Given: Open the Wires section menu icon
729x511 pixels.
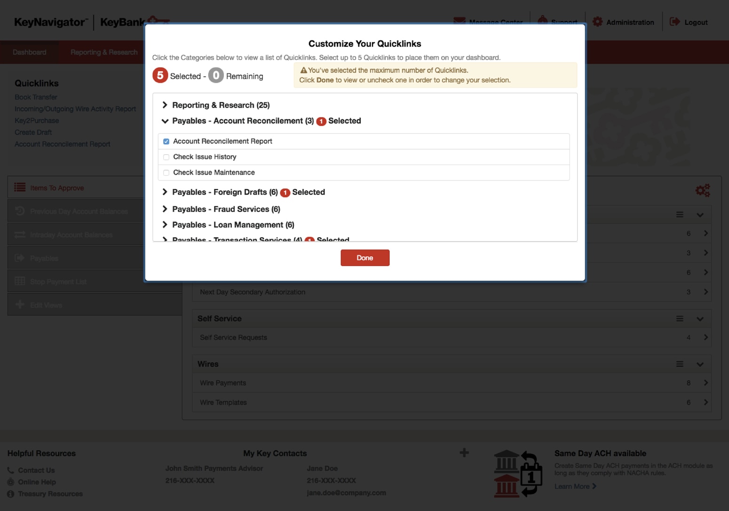Looking at the screenshot, I should coord(680,364).
